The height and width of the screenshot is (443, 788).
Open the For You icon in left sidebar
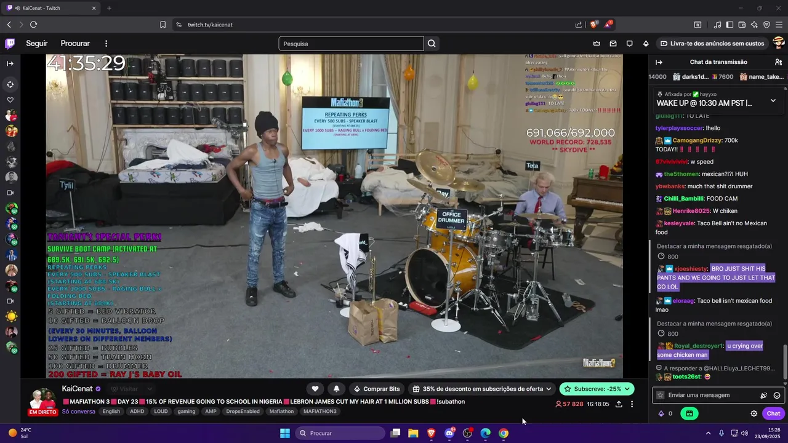(x=10, y=84)
